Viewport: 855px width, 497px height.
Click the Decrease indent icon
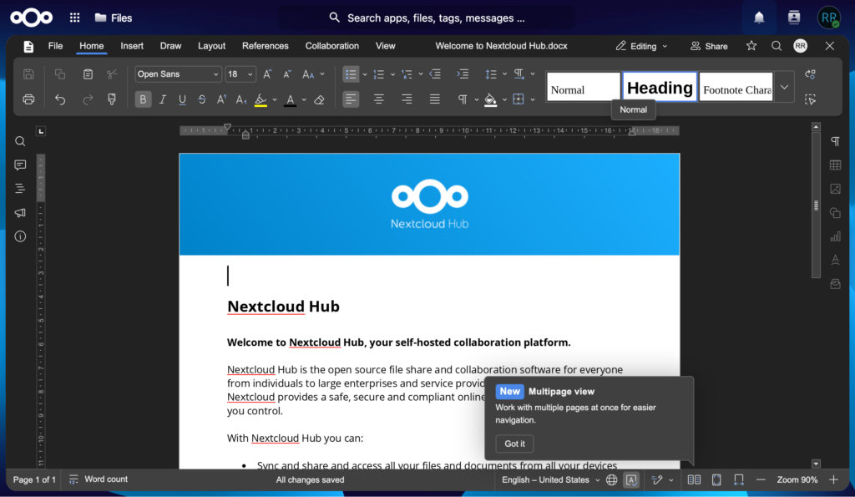434,74
